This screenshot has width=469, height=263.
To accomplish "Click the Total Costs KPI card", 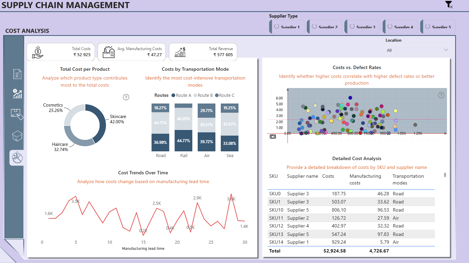I will point(61,52).
